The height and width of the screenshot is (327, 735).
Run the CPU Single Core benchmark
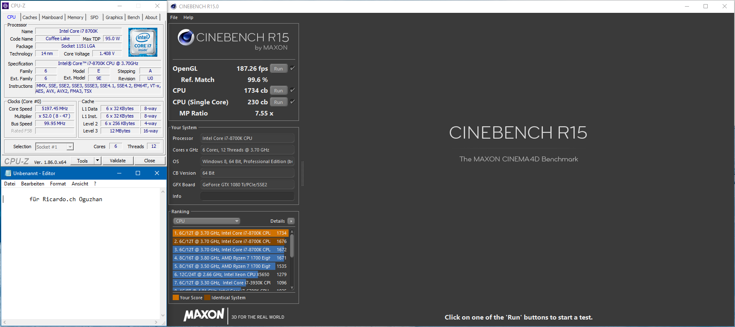(x=279, y=102)
